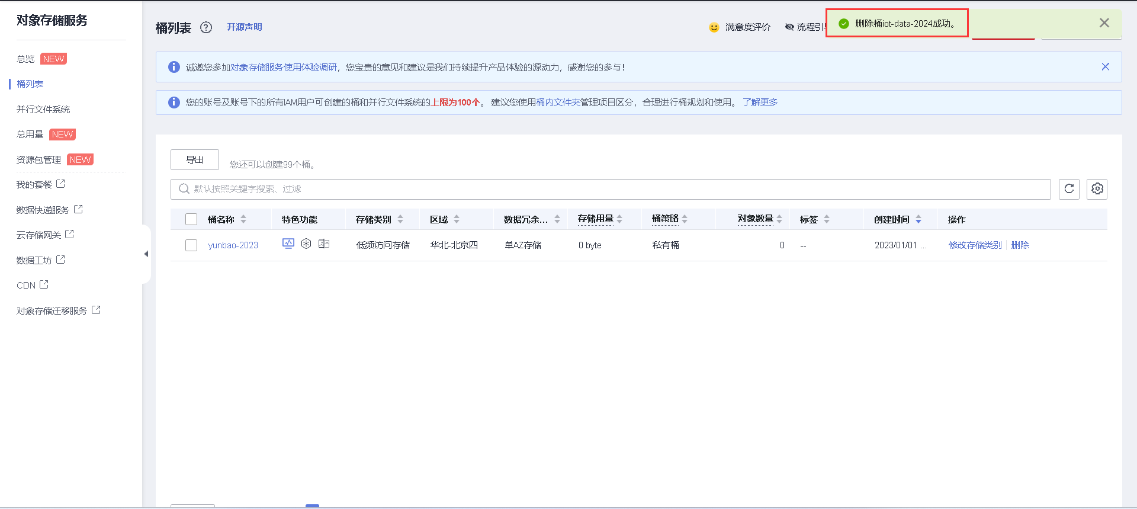Sort by 区域 column
The height and width of the screenshot is (509, 1137).
[x=457, y=219]
